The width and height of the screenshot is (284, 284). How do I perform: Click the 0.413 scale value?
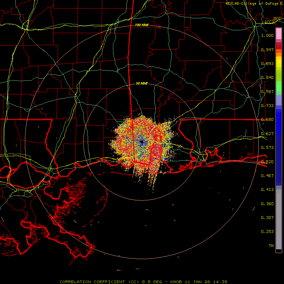(x=267, y=189)
